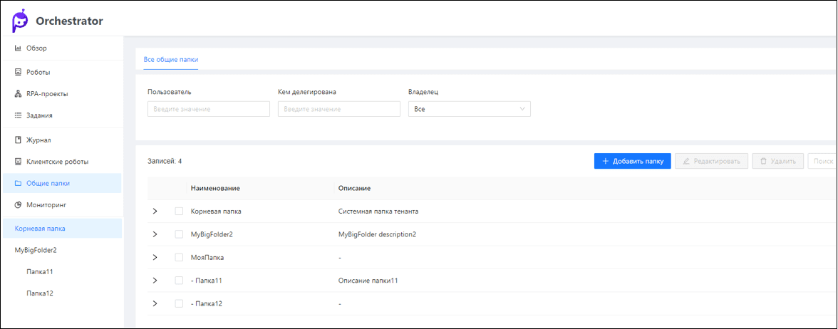Focus the Пользователь input field
The width and height of the screenshot is (838, 329).
[x=208, y=109]
